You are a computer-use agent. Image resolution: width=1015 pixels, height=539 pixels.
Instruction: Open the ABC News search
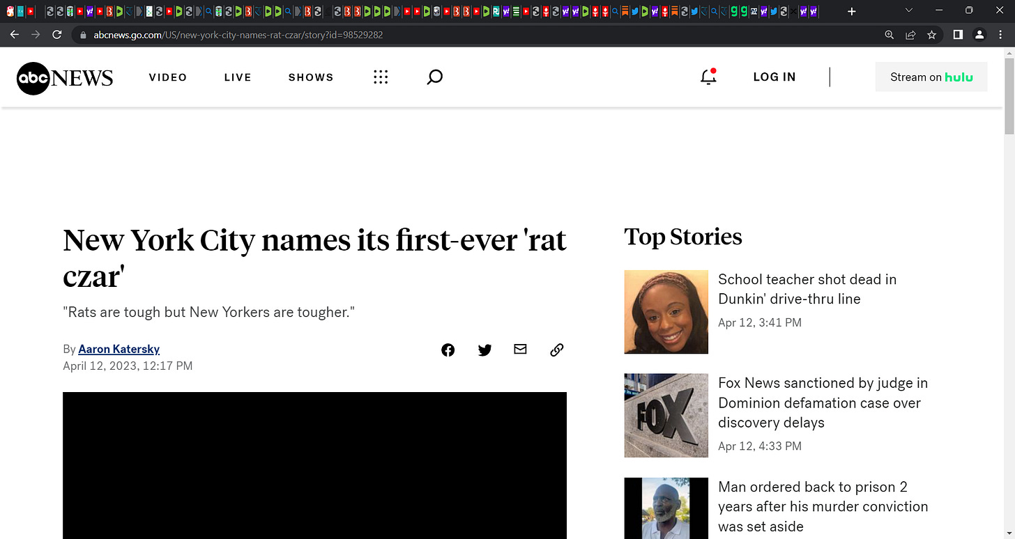pyautogui.click(x=434, y=77)
